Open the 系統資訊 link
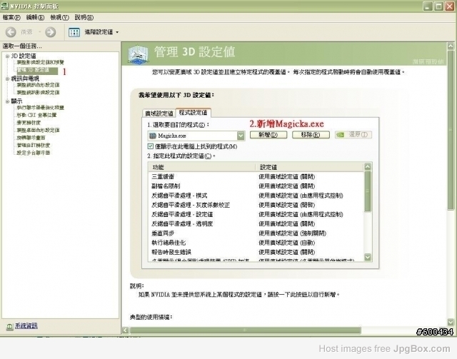Image resolution: width=457 pixels, height=359 pixels. 26,326
